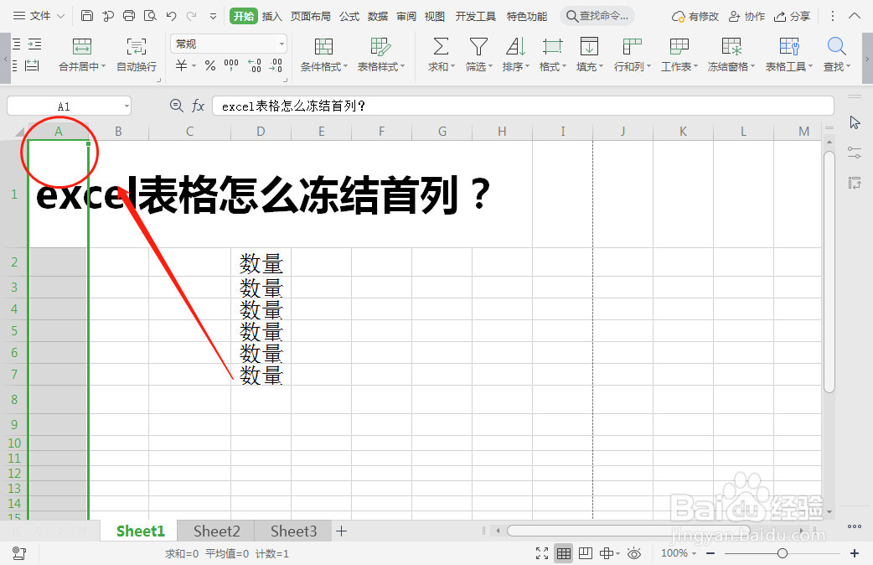Image resolution: width=873 pixels, height=565 pixels.
Task: Expand the Name Box A1 dropdown arrow
Action: (x=127, y=106)
